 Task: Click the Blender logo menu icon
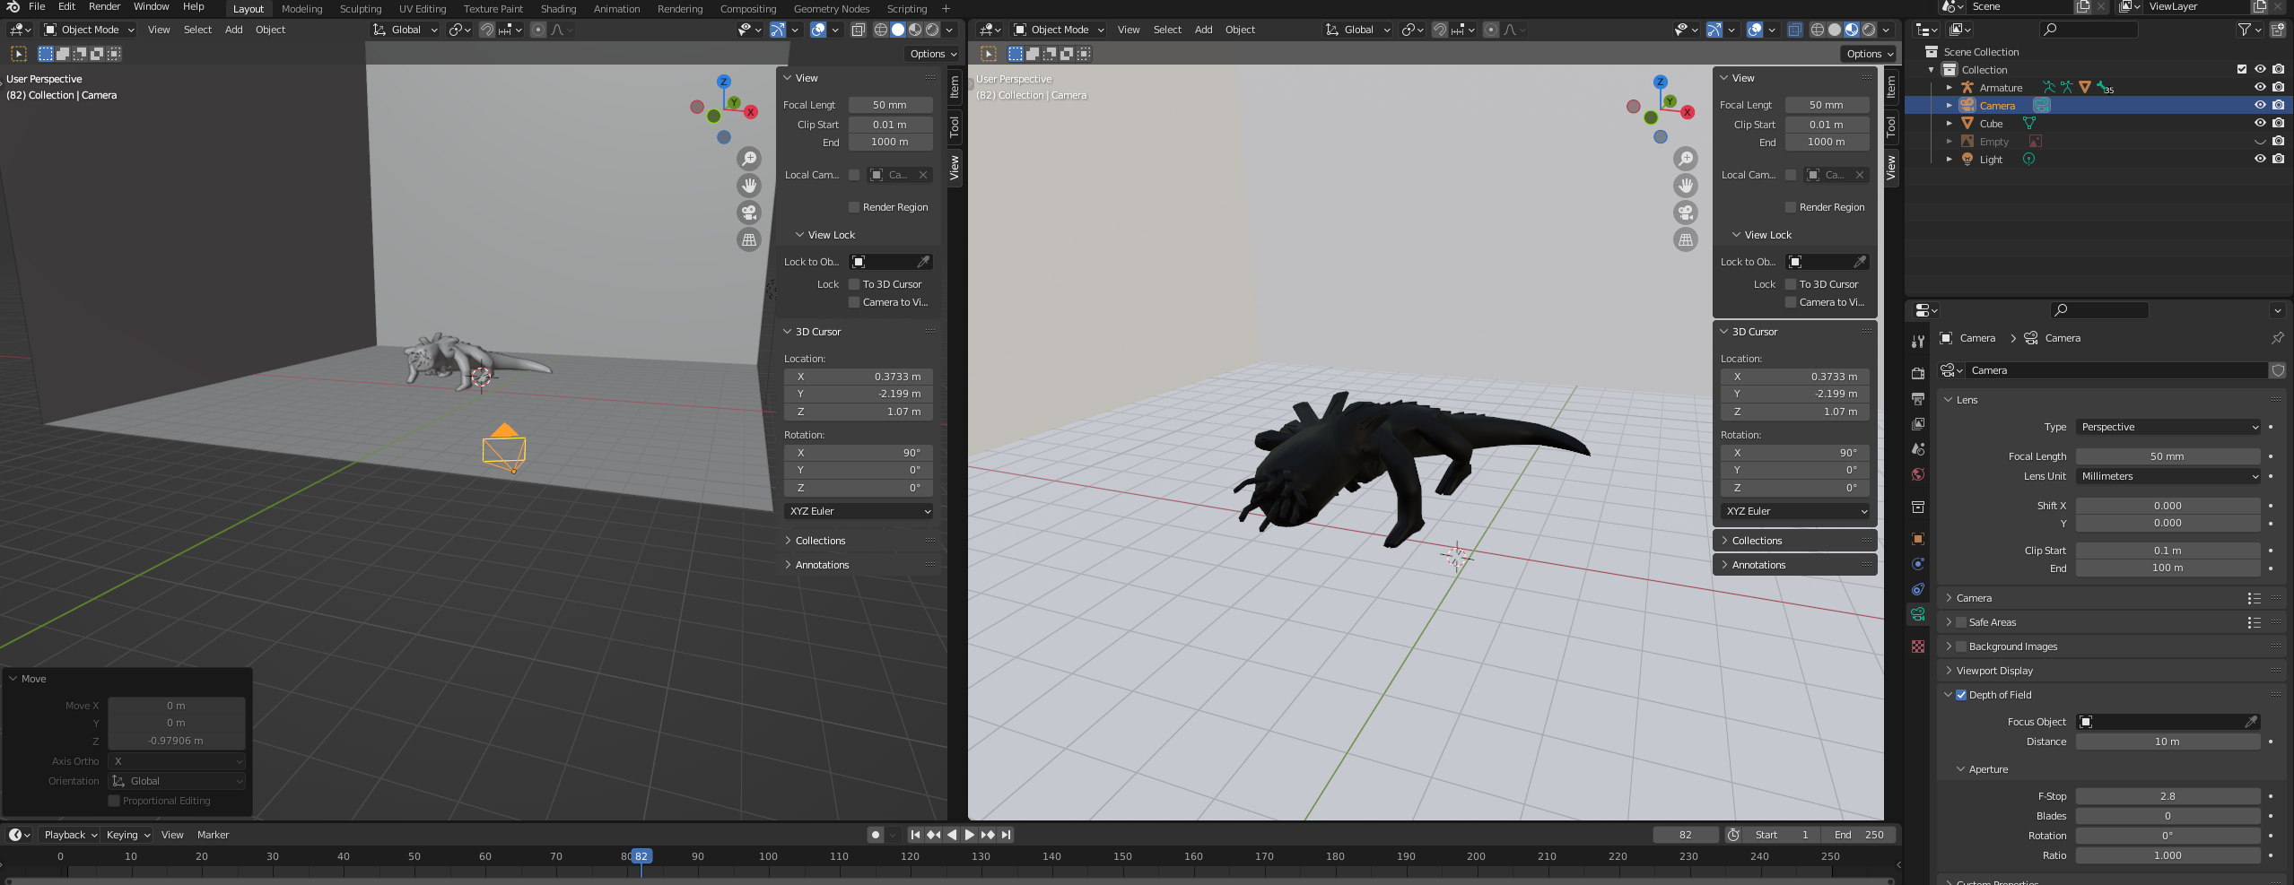click(x=13, y=7)
